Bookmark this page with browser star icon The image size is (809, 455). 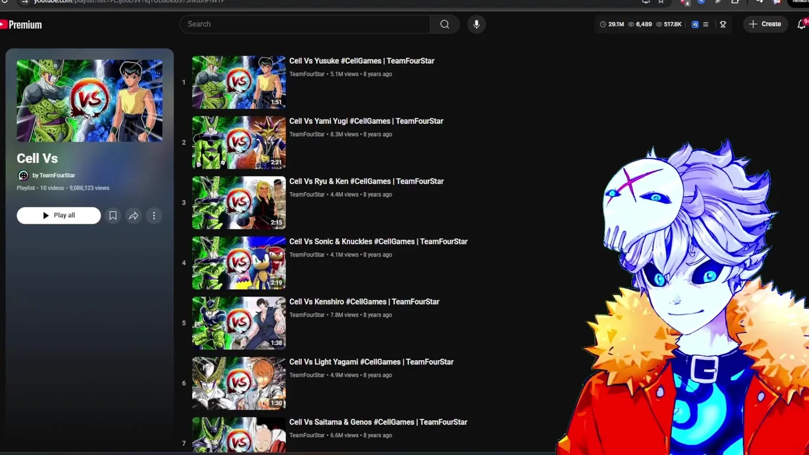661,2
